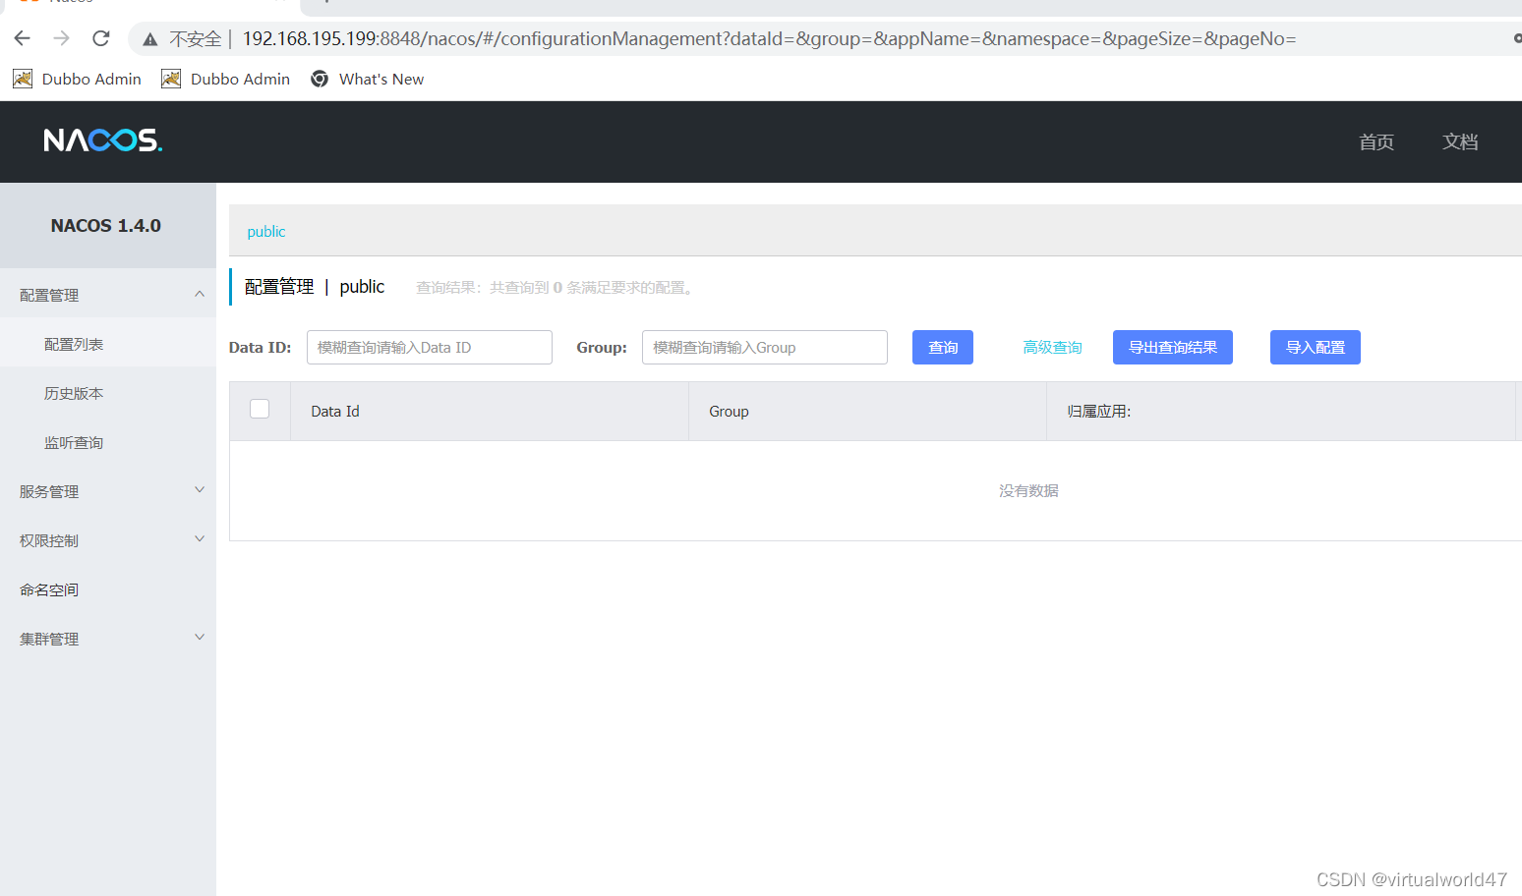This screenshot has height=896, width=1522.
Task: Click the 导入配置 button
Action: tap(1316, 347)
